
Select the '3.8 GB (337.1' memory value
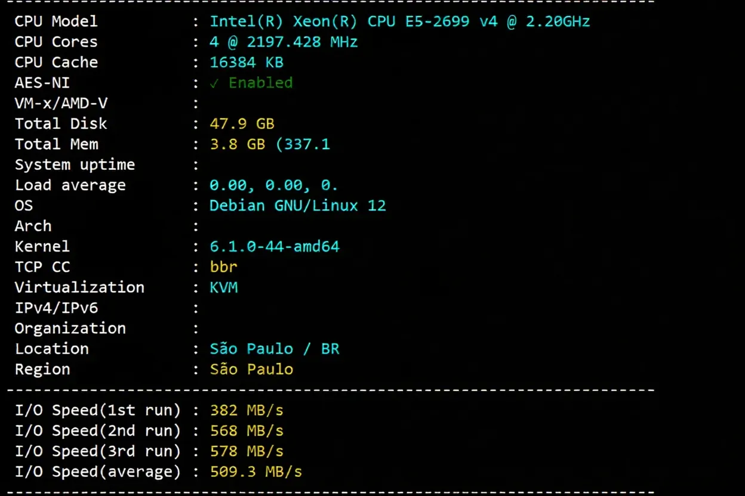(x=270, y=144)
